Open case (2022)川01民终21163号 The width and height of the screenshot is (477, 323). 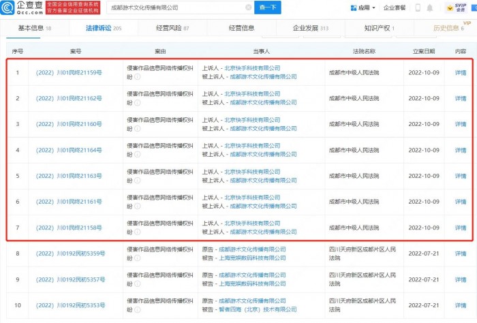pos(69,176)
